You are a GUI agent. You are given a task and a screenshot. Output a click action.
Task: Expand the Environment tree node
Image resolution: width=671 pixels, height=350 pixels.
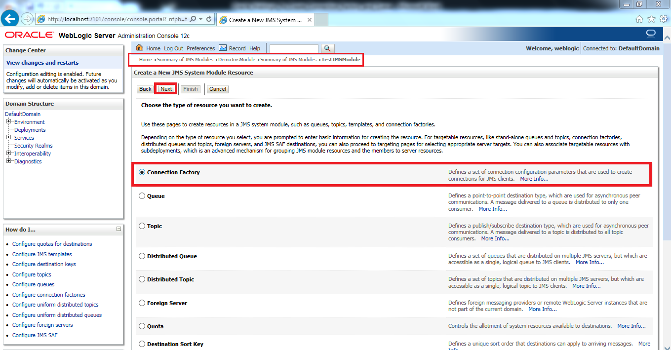pyautogui.click(x=8, y=122)
